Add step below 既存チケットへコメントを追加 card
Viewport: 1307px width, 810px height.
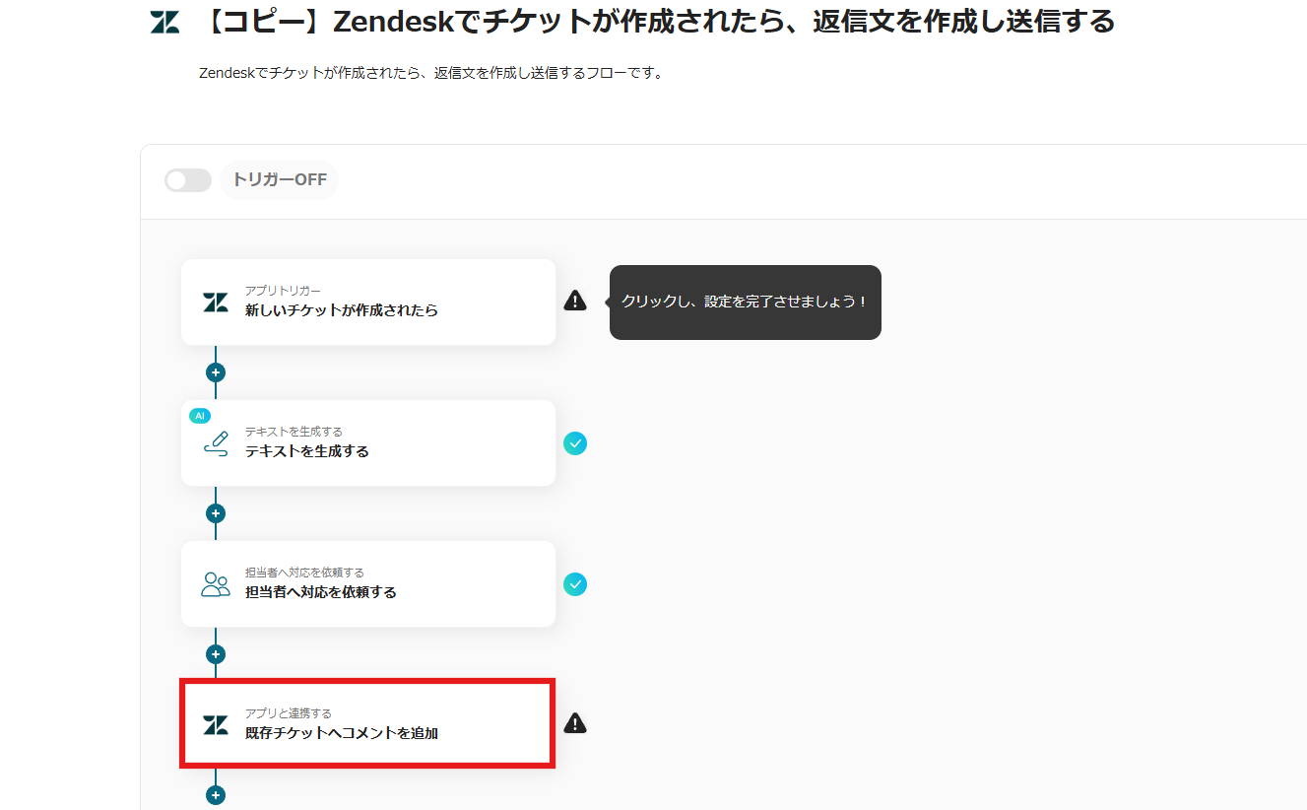[x=216, y=795]
